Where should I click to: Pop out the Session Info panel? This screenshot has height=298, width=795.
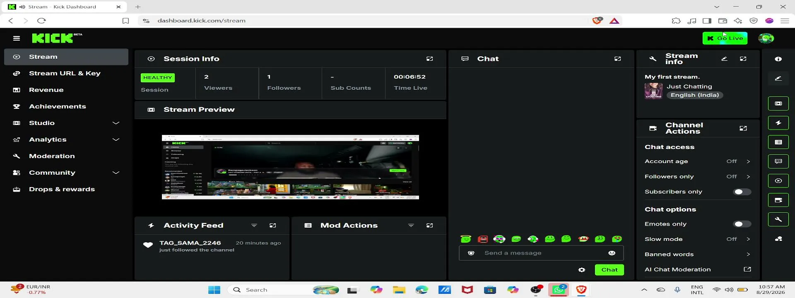(x=430, y=59)
